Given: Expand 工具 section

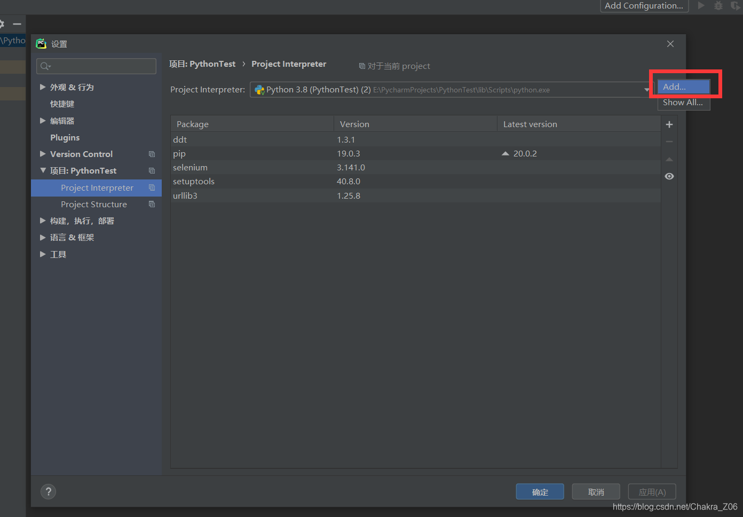Looking at the screenshot, I should tap(43, 254).
